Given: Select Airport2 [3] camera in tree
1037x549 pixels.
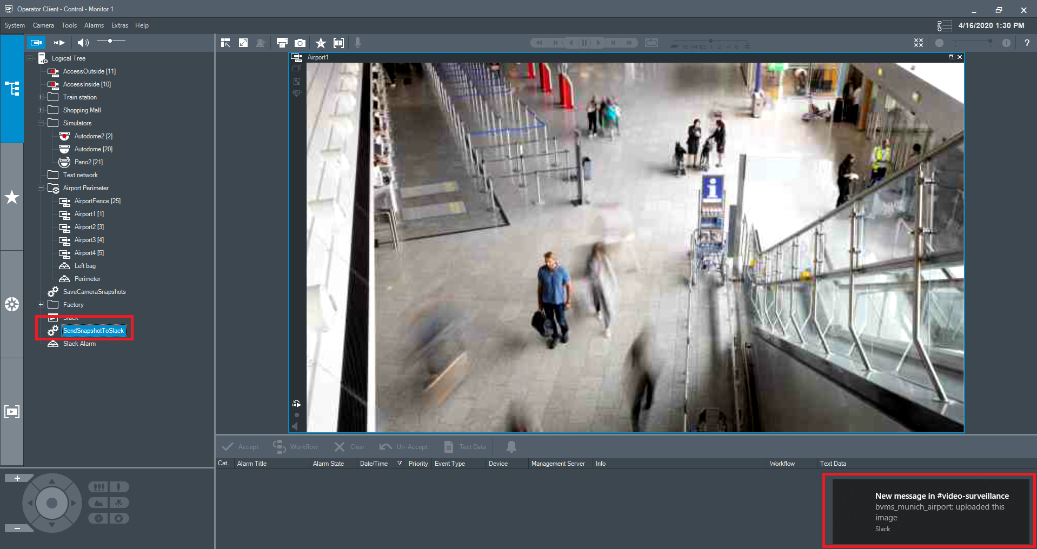Looking at the screenshot, I should 89,227.
